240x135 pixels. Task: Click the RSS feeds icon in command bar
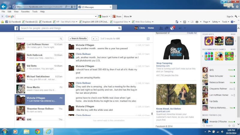tap(184, 22)
